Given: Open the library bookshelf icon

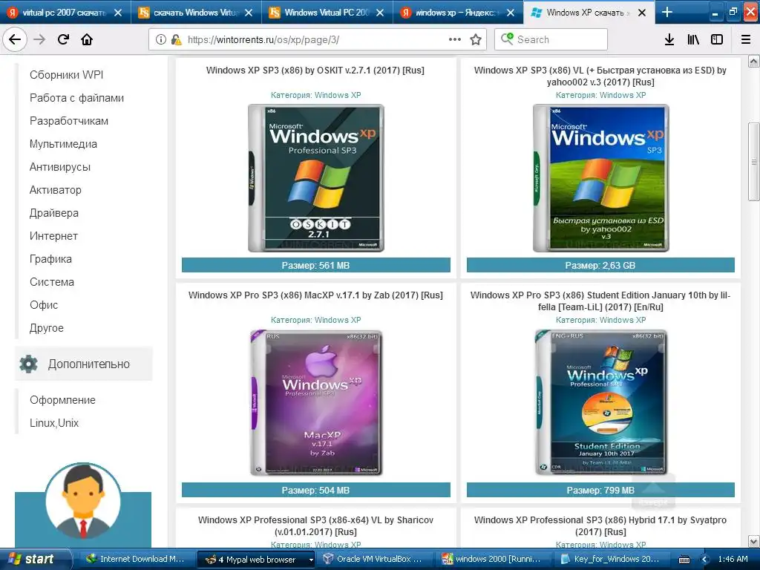Looking at the screenshot, I should click(693, 39).
